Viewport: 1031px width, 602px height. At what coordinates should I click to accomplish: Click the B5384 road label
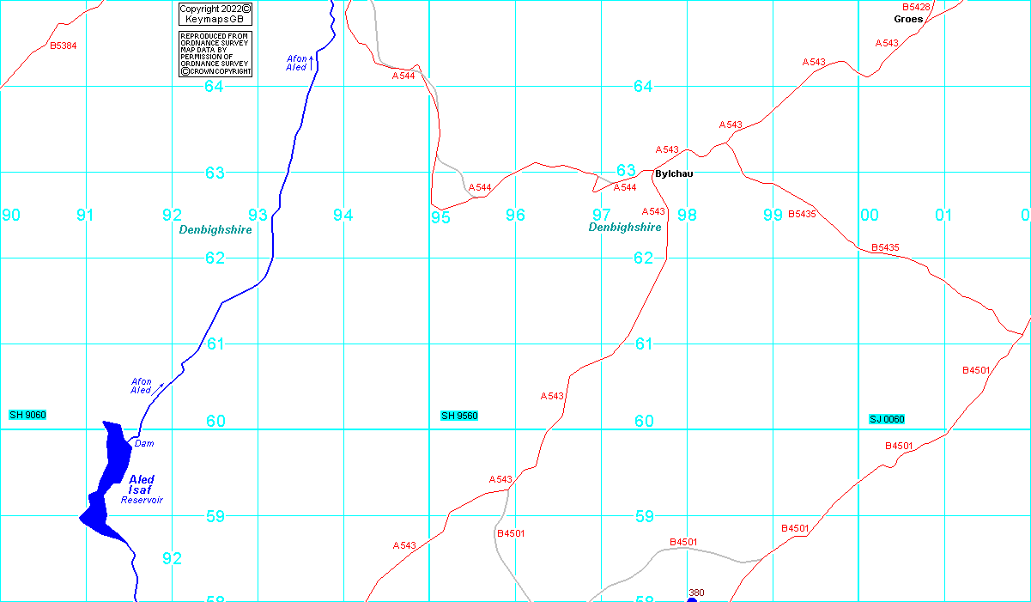coord(64,46)
